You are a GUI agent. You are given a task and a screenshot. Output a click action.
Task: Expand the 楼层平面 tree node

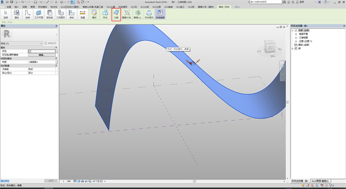296,34
